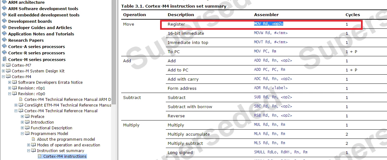This screenshot has width=387, height=160.
Task: Expand Modes of operation and execution
Action: coord(29,145)
